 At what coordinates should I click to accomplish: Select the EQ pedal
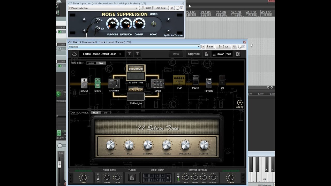click(x=222, y=80)
